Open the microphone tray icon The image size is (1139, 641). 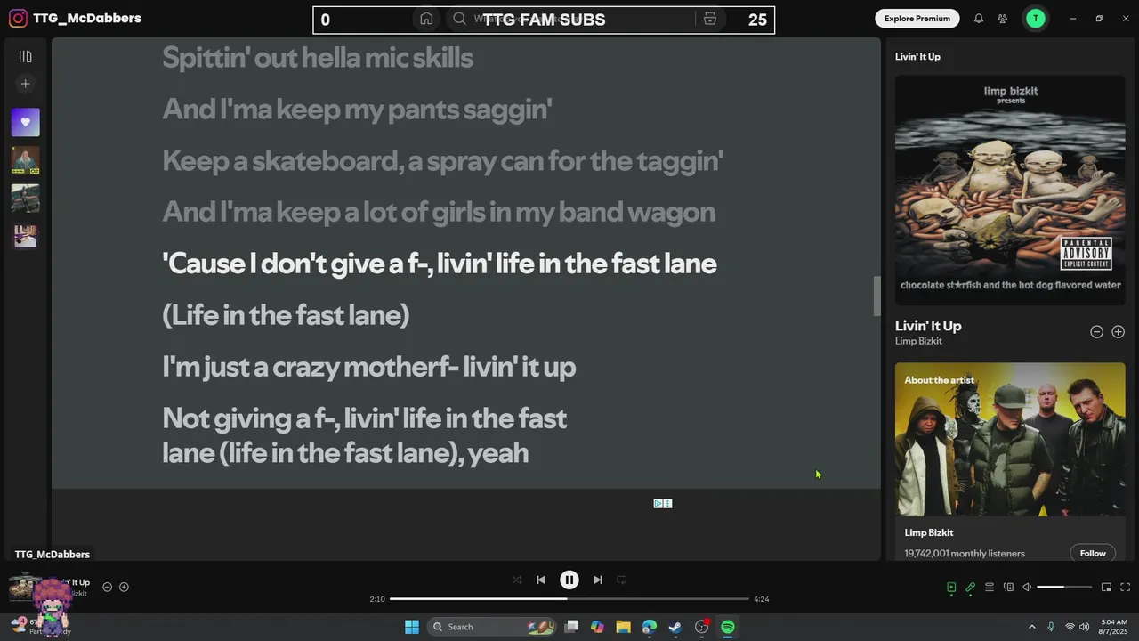(1051, 627)
